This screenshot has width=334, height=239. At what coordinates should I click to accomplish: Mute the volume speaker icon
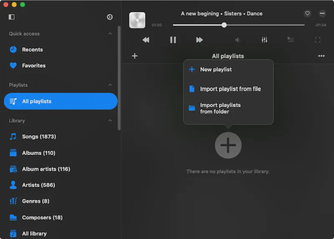[238, 40]
